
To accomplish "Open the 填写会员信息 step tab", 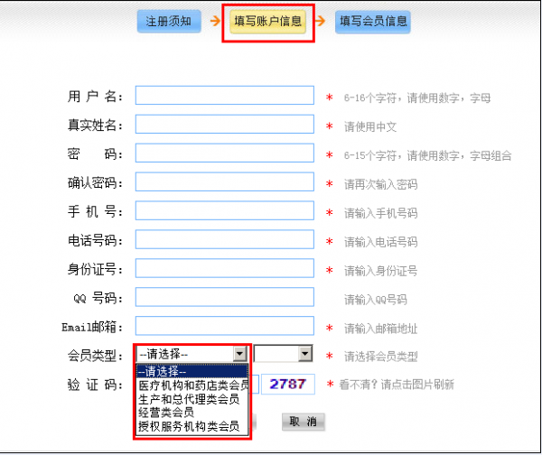I will pyautogui.click(x=372, y=22).
